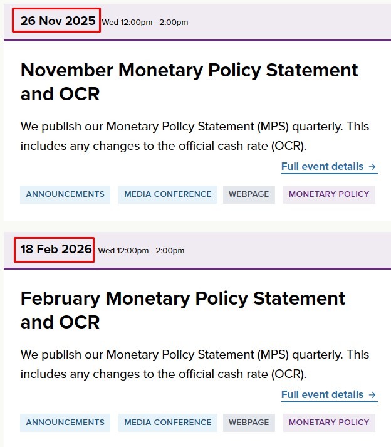This screenshot has width=391, height=447.
Task: Open Full event details for the November statement
Action: pyautogui.click(x=322, y=167)
